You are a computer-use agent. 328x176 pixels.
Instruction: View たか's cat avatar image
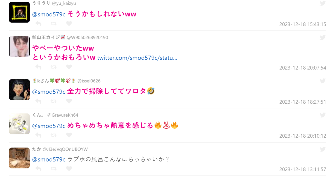19,158
